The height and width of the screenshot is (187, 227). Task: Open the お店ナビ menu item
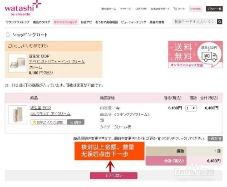[x=86, y=22]
